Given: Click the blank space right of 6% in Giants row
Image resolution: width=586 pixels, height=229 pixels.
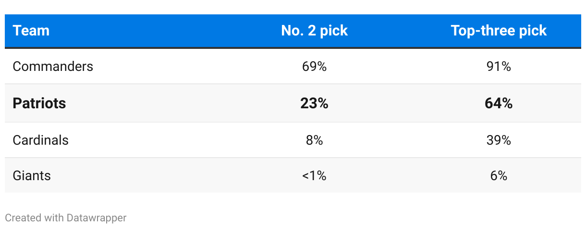Looking at the screenshot, I should pyautogui.click(x=548, y=175).
